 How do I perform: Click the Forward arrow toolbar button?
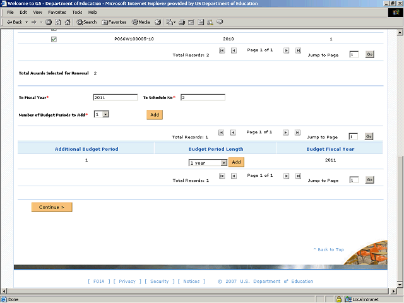[33, 22]
